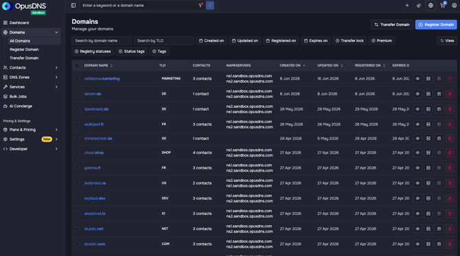Viewport: 460px width, 256px height.
Task: Click the server icon in jsdkjnskd.us row
Action: click(428, 183)
